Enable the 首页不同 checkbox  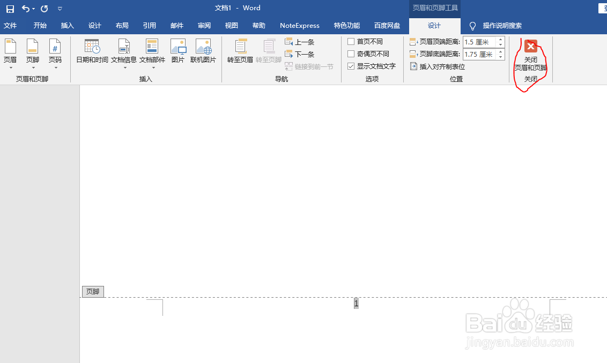click(x=352, y=41)
